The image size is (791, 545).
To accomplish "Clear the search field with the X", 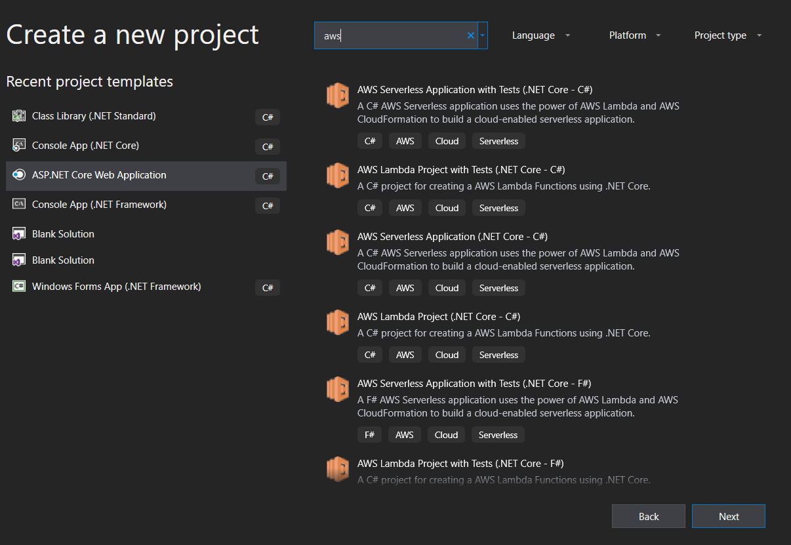I will [x=470, y=35].
